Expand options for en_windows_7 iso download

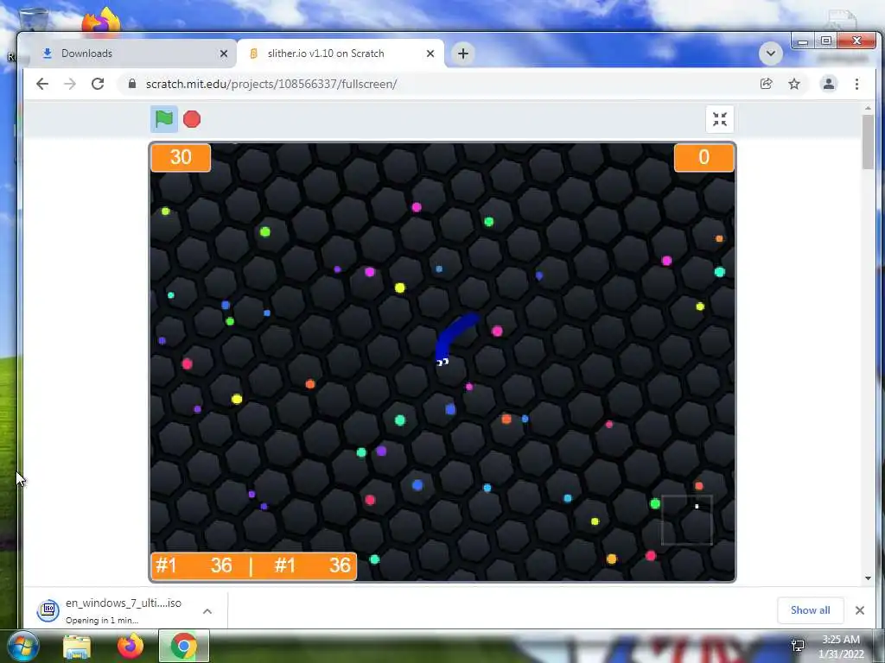207,611
